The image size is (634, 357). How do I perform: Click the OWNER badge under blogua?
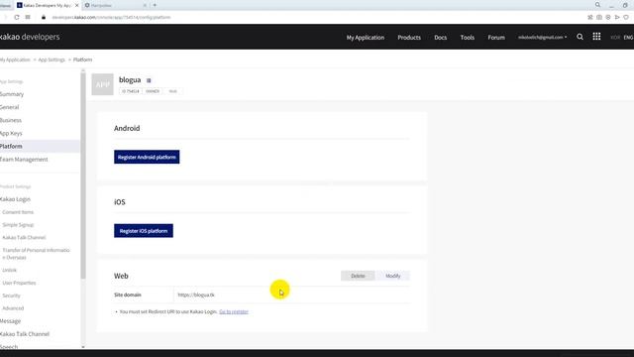pyautogui.click(x=152, y=91)
